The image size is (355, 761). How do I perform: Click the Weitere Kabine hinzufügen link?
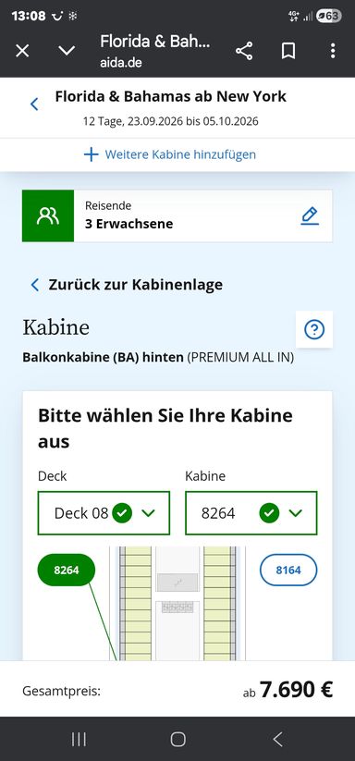pyautogui.click(x=180, y=154)
